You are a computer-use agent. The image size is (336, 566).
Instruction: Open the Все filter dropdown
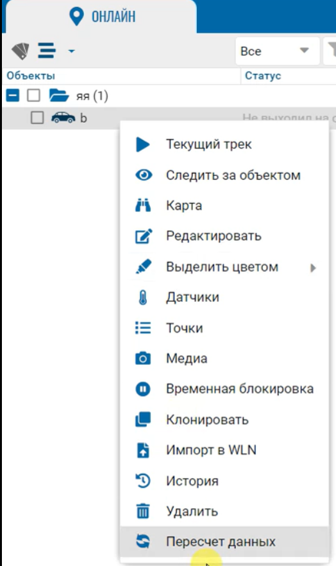[x=277, y=51]
